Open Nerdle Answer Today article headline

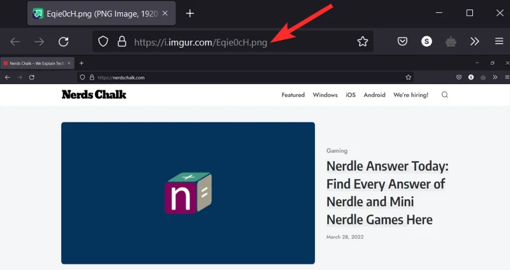[388, 193]
